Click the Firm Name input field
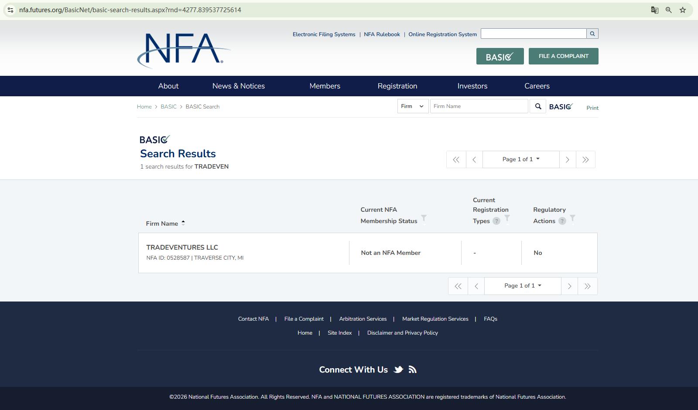This screenshot has width=698, height=410. pos(479,106)
